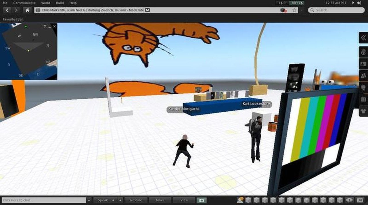Screen dimensions: 368x205
Task: Open the World menu
Action: [x=45, y=3]
